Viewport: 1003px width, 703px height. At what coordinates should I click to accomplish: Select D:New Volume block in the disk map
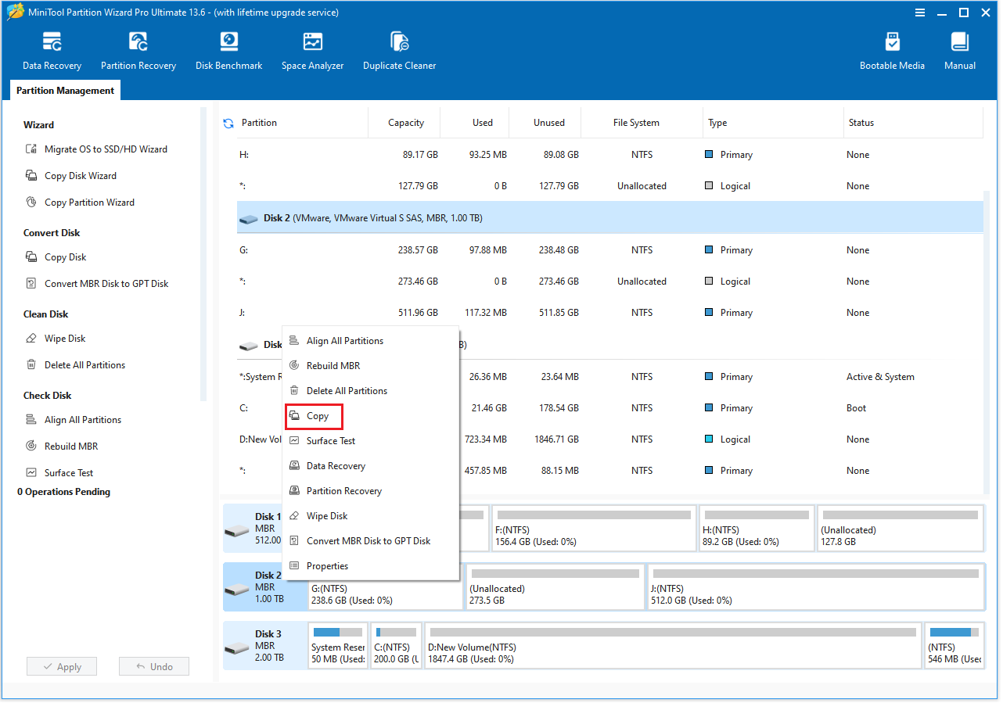(x=673, y=645)
